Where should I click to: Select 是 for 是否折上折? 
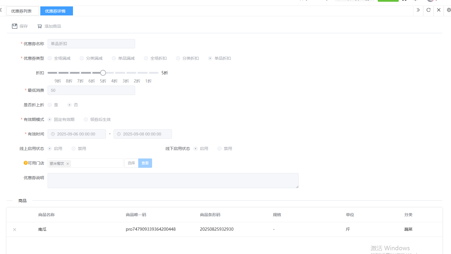(x=50, y=105)
